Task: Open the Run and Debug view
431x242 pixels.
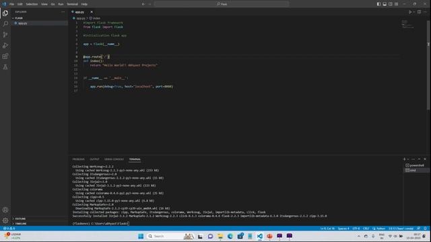Action: (5, 46)
